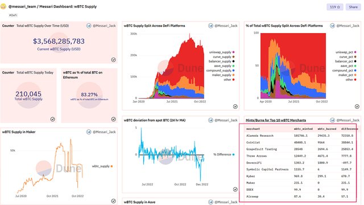
Task: Click checkmark icon on wBTC Supply in Maker chart
Action: pos(114,201)
